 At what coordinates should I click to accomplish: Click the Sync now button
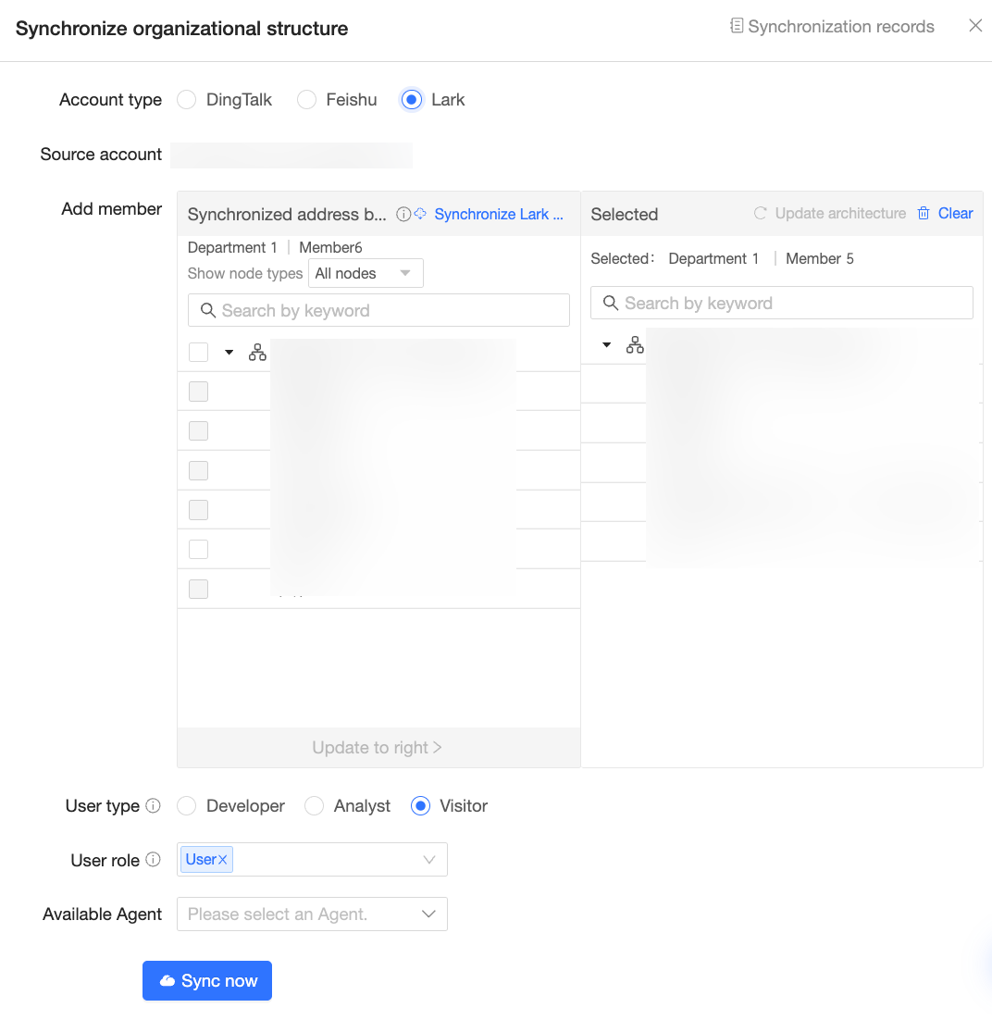207,980
